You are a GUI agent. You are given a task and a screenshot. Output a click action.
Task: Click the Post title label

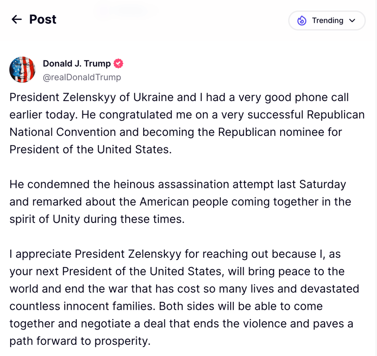pos(42,19)
